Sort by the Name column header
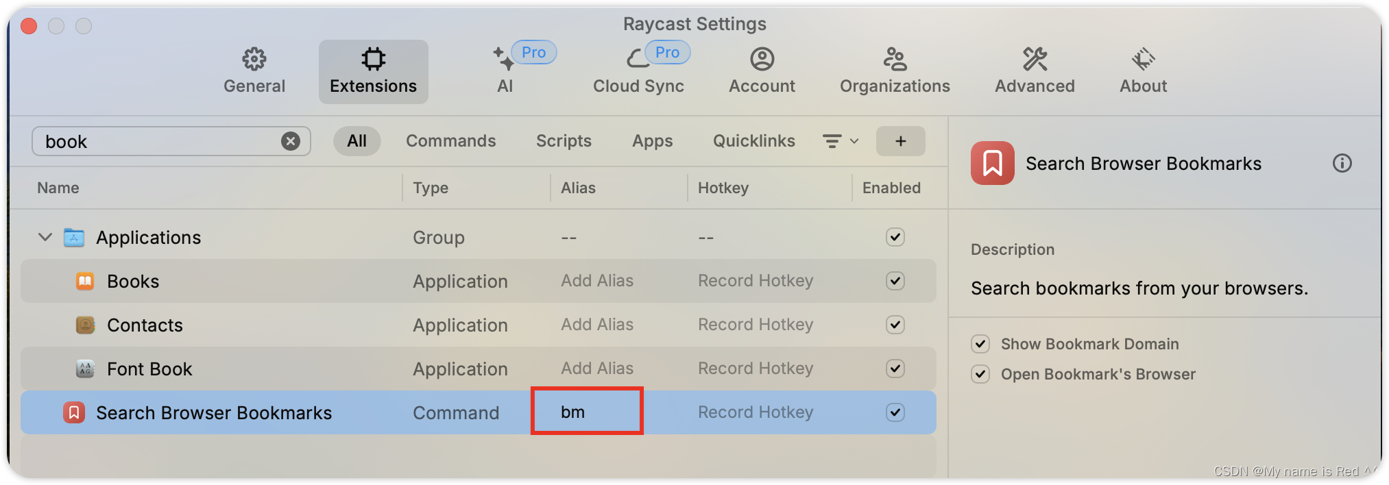1389x485 pixels. point(58,188)
